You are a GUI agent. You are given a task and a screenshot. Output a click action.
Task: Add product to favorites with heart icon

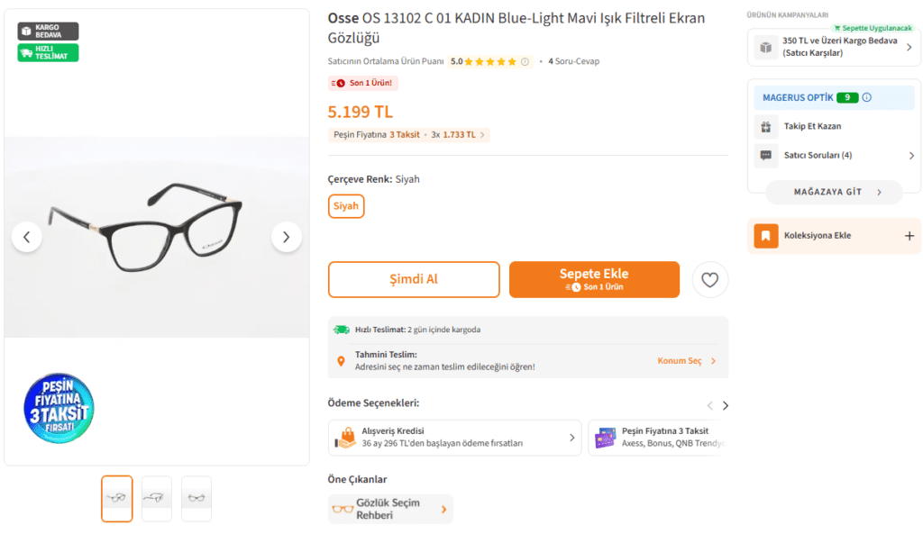point(710,280)
